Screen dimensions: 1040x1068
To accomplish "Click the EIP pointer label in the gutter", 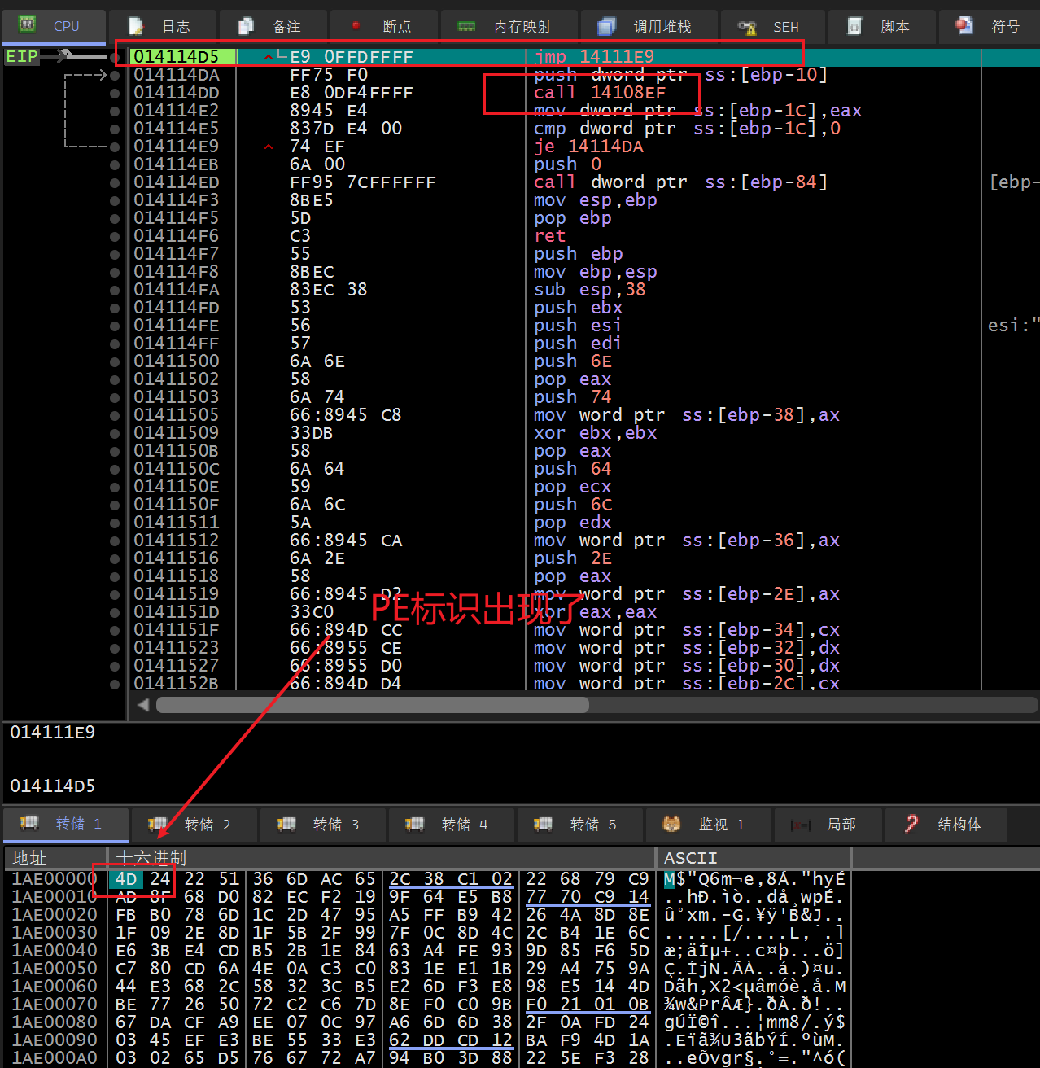I will [x=22, y=56].
